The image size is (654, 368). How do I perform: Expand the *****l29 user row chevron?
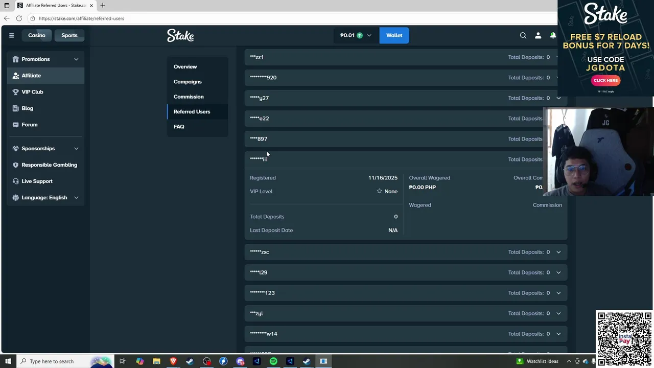click(558, 272)
